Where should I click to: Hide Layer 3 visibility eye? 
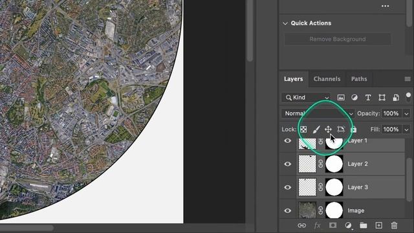coord(287,187)
